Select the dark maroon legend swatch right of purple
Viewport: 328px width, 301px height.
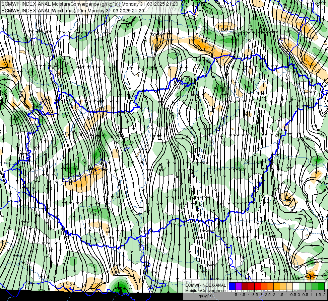point(245,286)
